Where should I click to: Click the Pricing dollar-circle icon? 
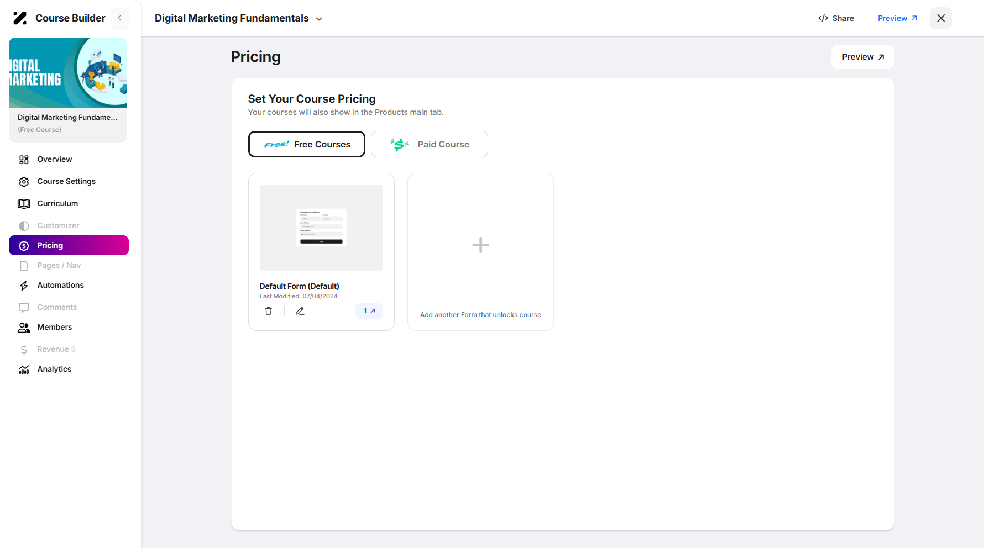click(24, 246)
